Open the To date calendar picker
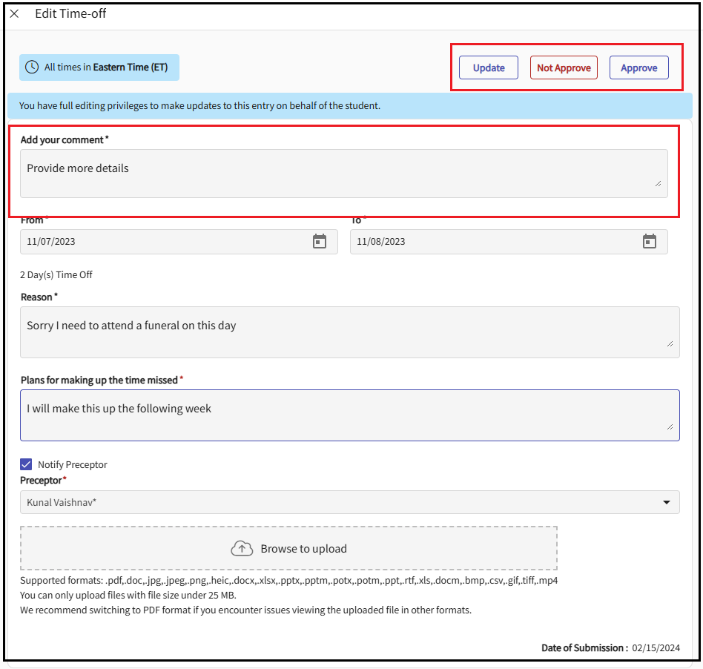The height and width of the screenshot is (669, 703). click(650, 242)
